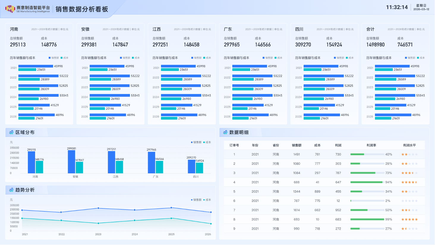Click the 数据明细 section chart icon
This screenshot has height=245, width=435.
225,132
